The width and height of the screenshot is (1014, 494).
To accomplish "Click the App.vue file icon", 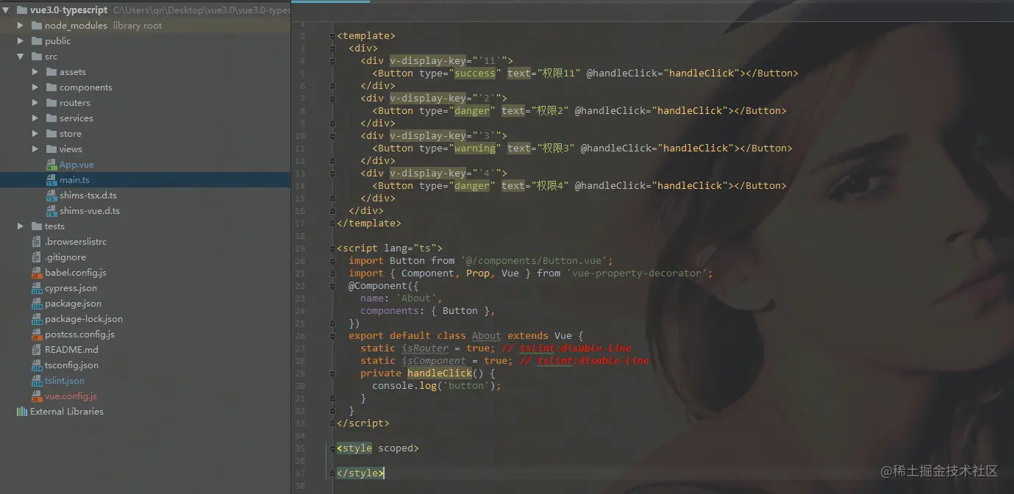I will click(x=51, y=165).
